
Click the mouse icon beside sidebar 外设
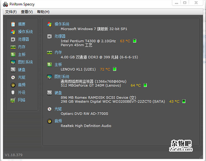point(13,92)
